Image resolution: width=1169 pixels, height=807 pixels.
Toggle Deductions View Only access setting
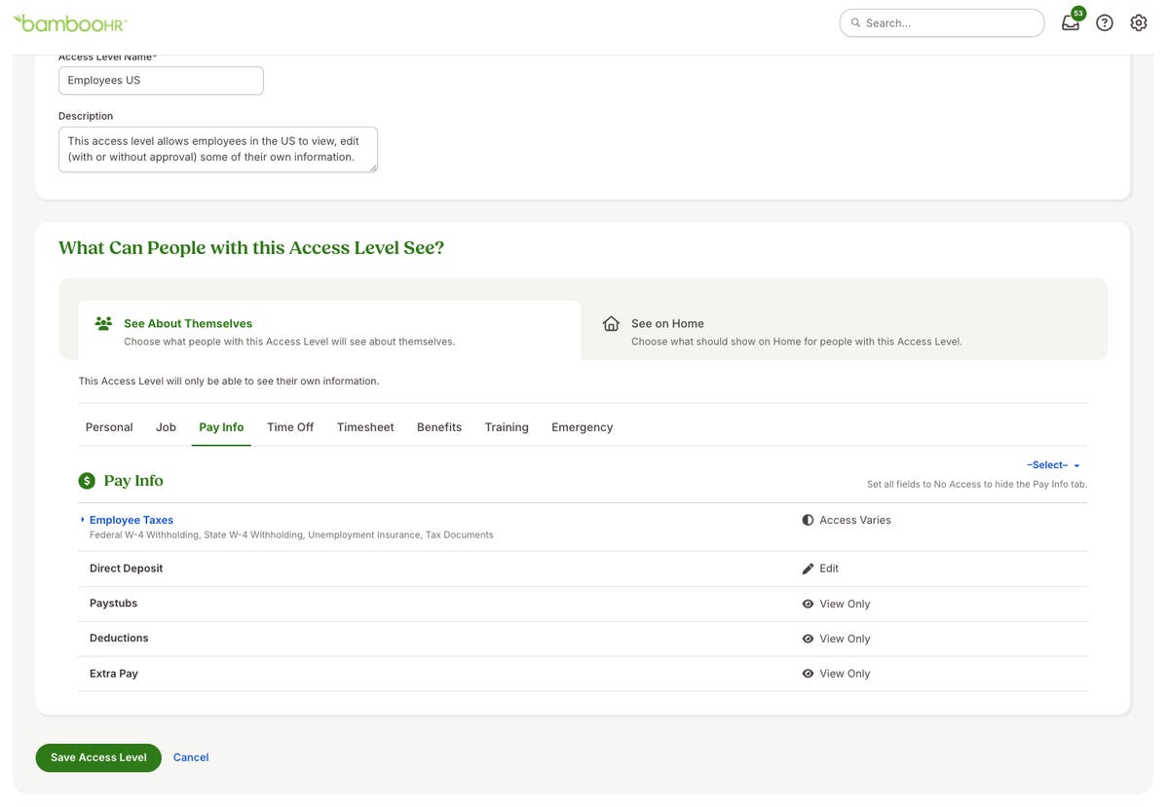[836, 639]
